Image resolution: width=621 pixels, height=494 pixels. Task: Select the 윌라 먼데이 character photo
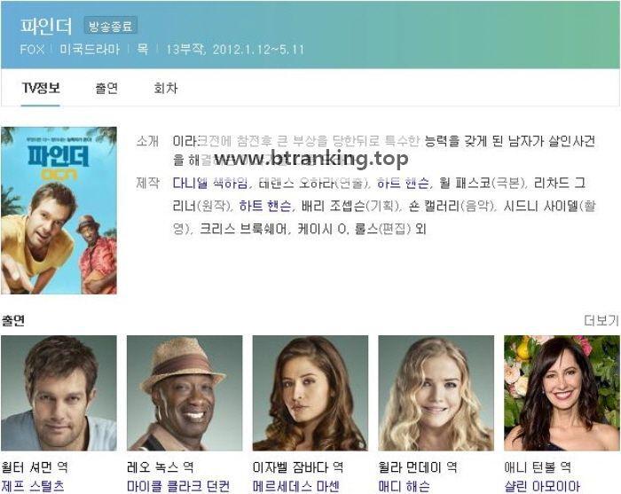point(436,393)
